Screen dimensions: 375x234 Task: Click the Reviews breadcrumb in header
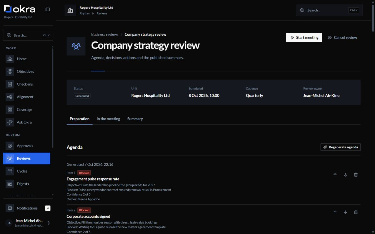point(102,13)
